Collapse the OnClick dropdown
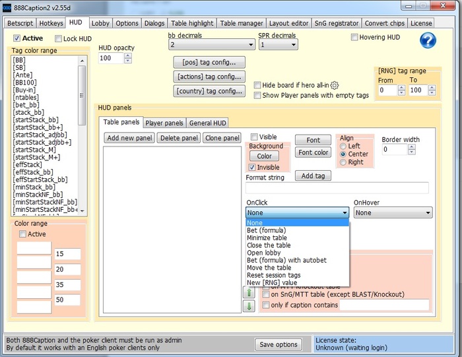 point(297,212)
